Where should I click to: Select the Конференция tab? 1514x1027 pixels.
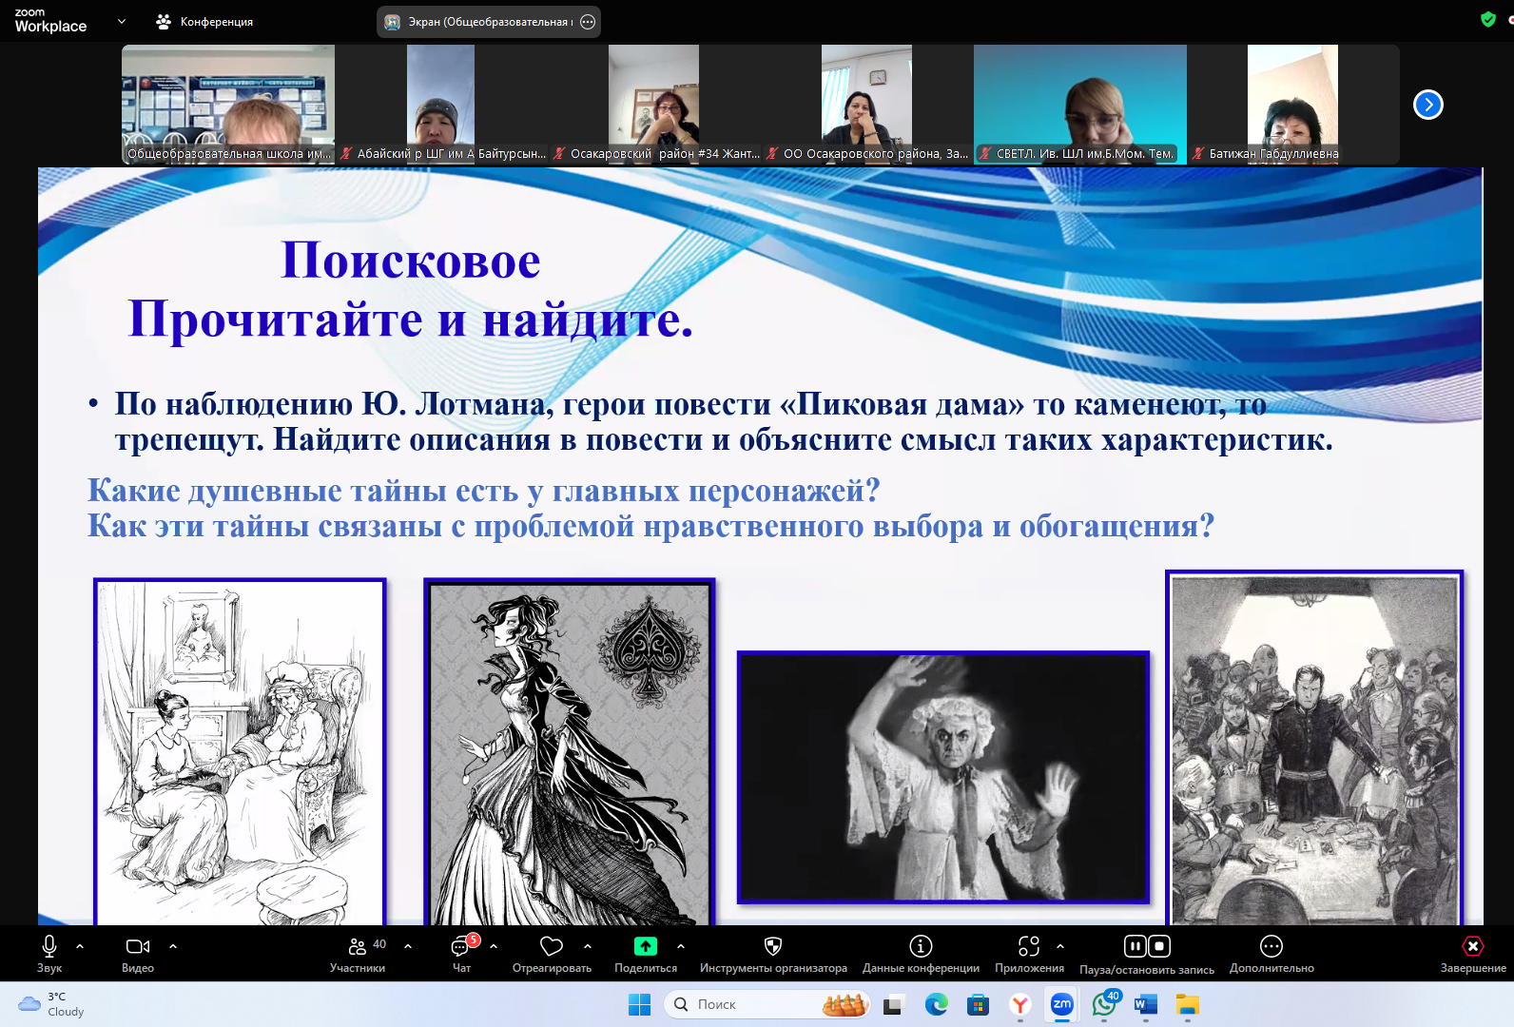(205, 21)
